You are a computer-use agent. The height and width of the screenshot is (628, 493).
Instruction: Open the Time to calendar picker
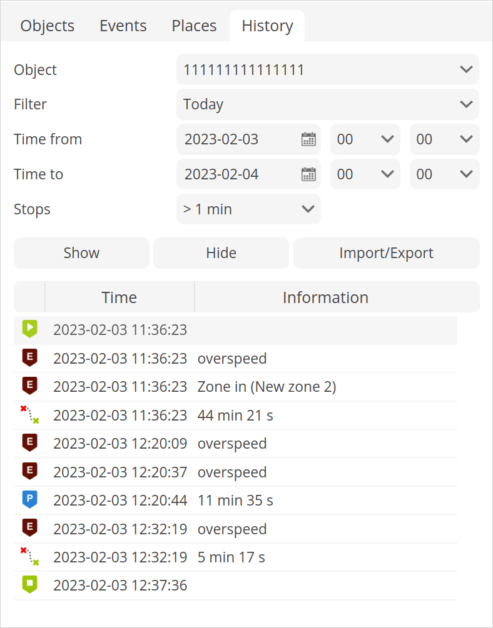pyautogui.click(x=308, y=174)
